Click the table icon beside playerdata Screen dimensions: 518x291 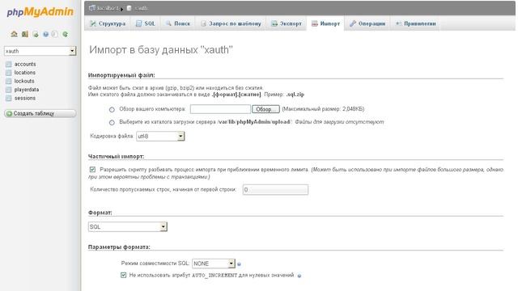pos(9,90)
